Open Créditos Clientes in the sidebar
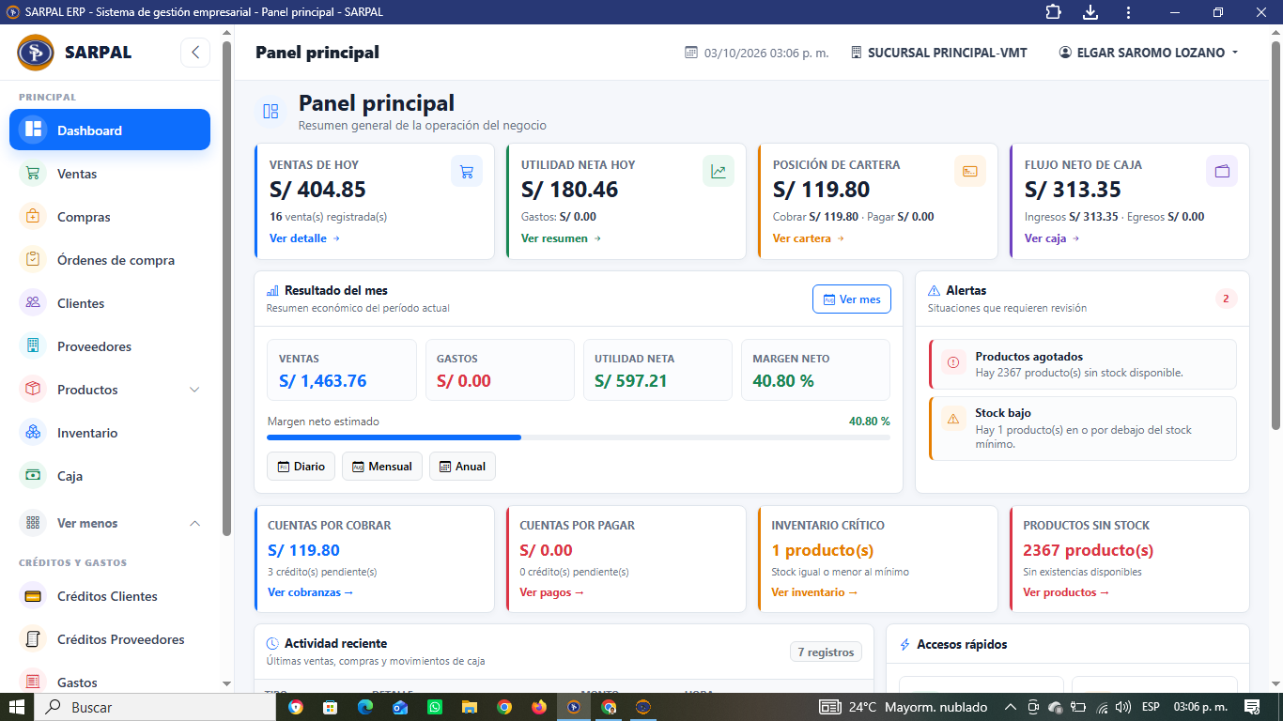This screenshot has height=721, width=1283. click(110, 596)
